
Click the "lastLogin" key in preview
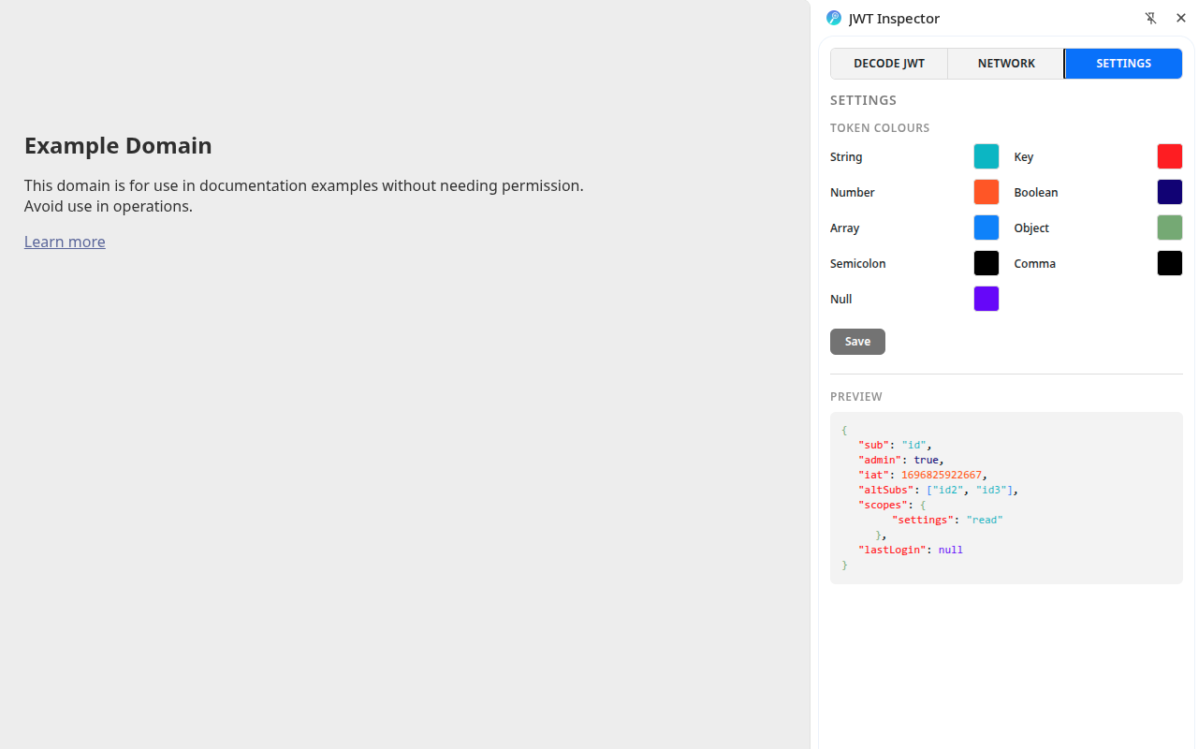pyautogui.click(x=892, y=550)
